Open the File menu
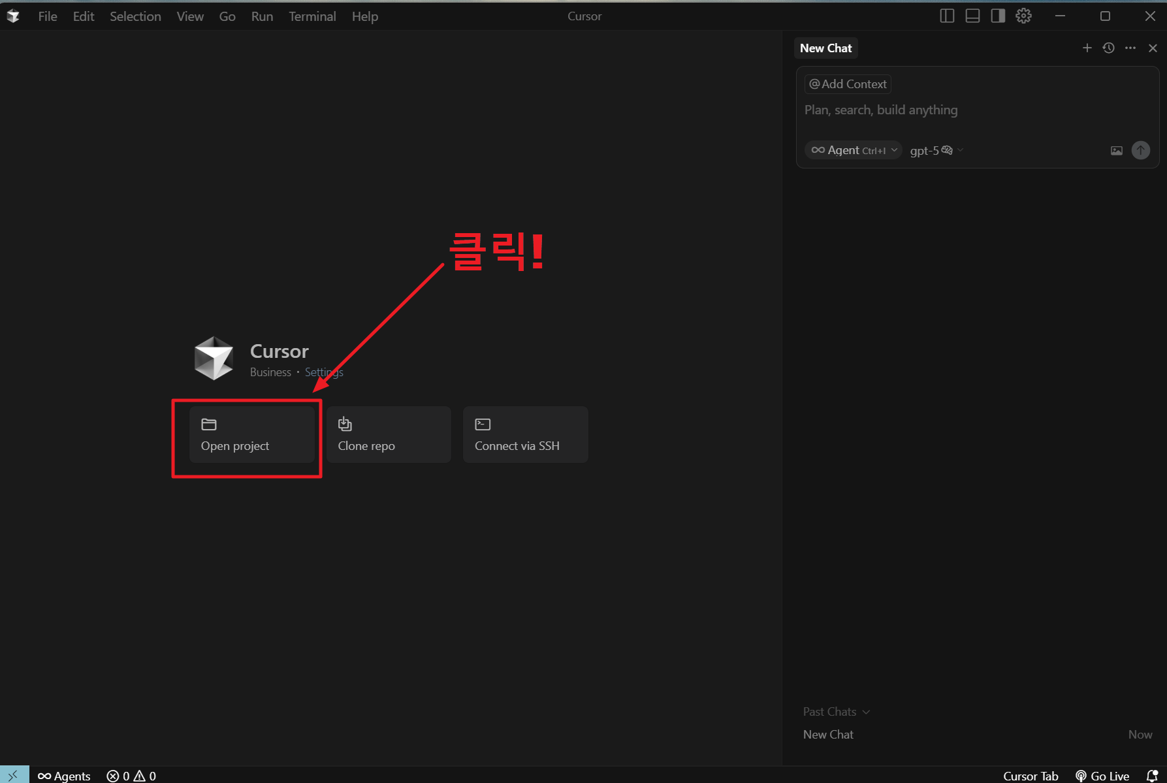The image size is (1167, 783). [x=48, y=16]
